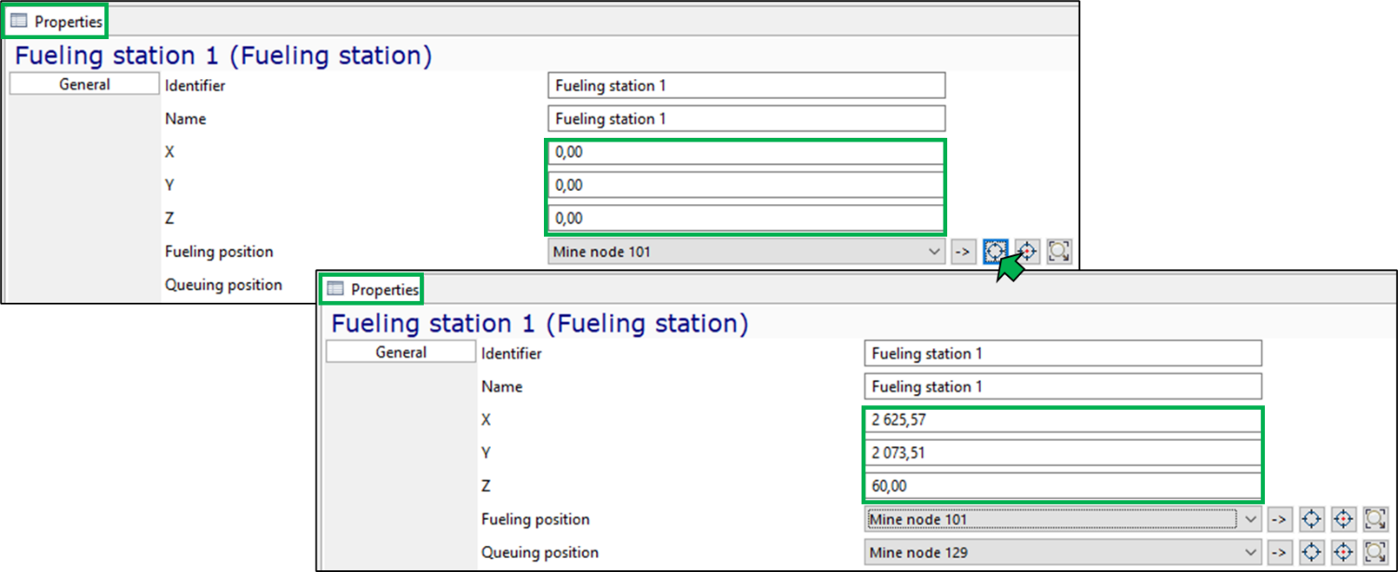Click the 'Identifier' label in the front window
The height and width of the screenshot is (572, 1398).
511,353
